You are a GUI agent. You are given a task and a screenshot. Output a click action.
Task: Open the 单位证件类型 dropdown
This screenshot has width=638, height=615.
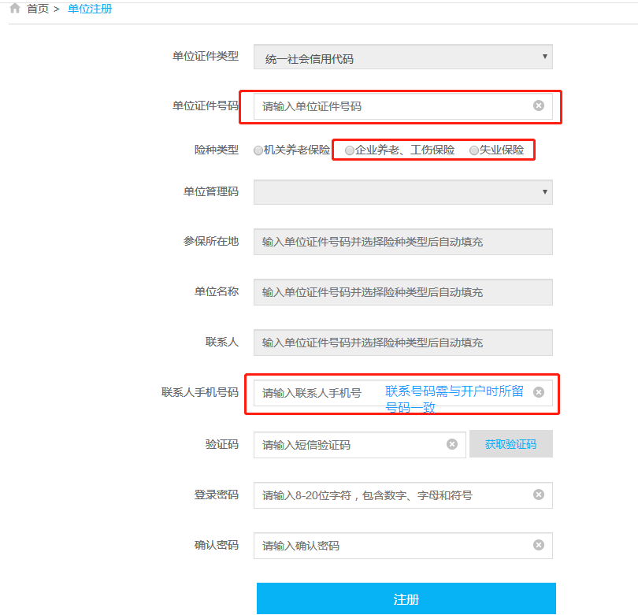coord(402,57)
